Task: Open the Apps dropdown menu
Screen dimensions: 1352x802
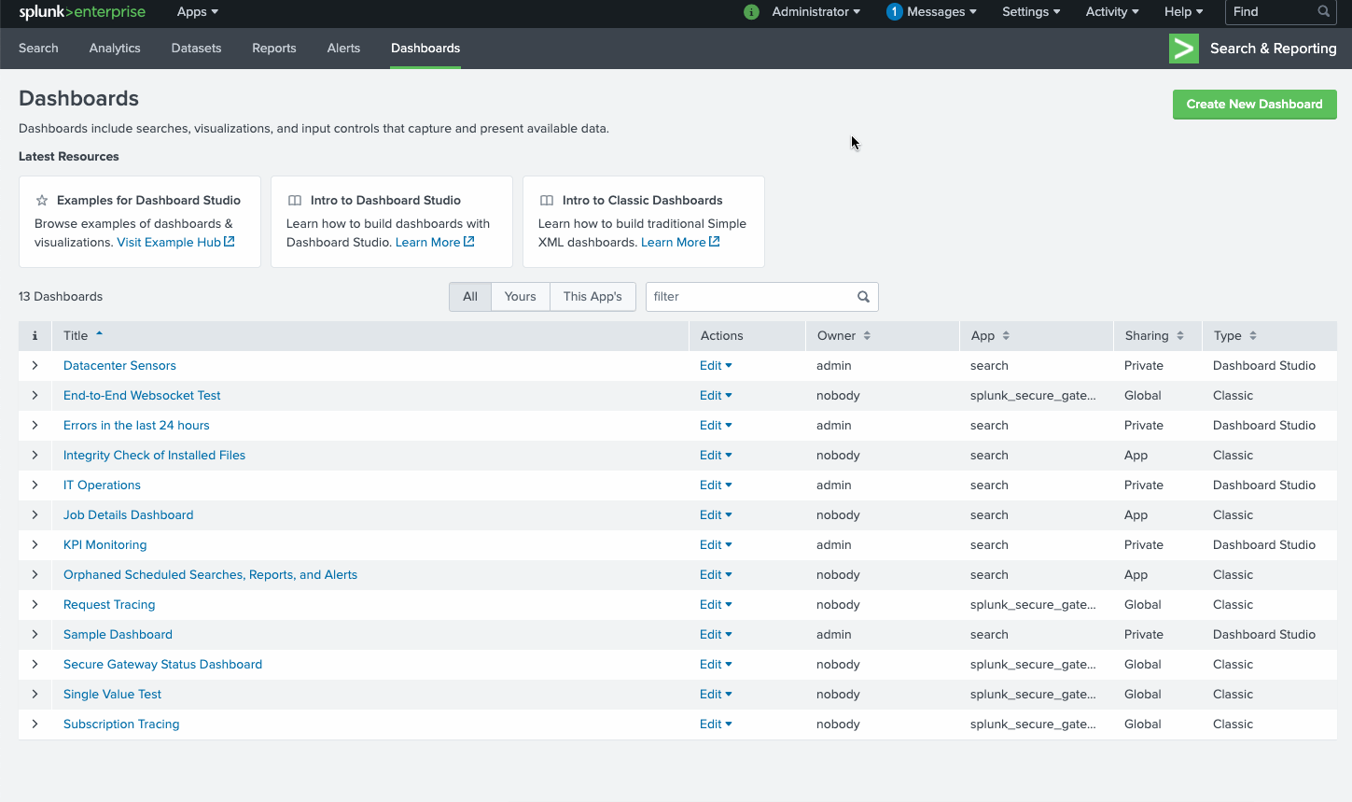Action: [x=197, y=12]
